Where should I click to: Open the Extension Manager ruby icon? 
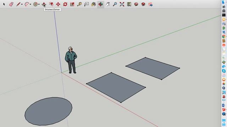143,4
